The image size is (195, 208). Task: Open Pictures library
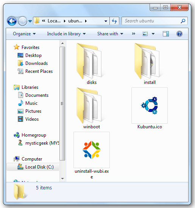(33, 111)
